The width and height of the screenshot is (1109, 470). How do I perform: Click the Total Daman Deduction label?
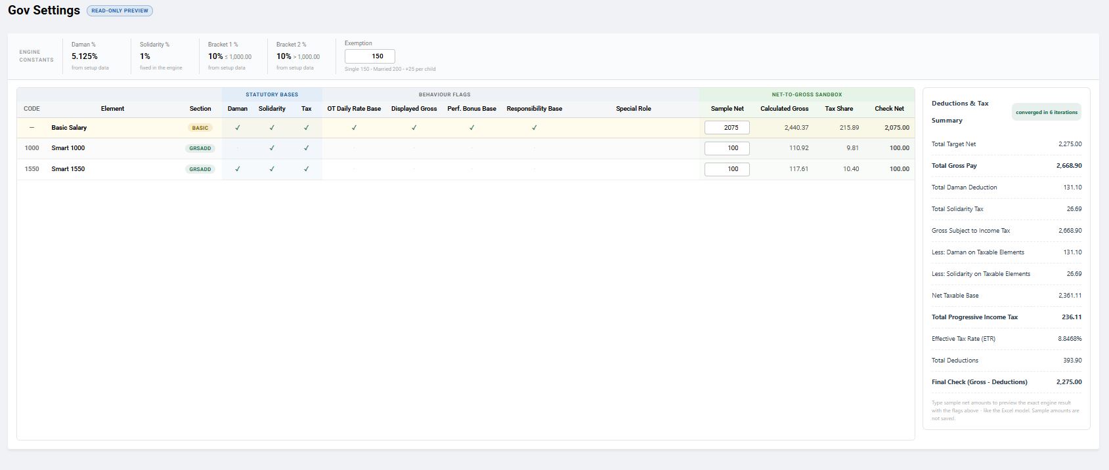pos(964,187)
